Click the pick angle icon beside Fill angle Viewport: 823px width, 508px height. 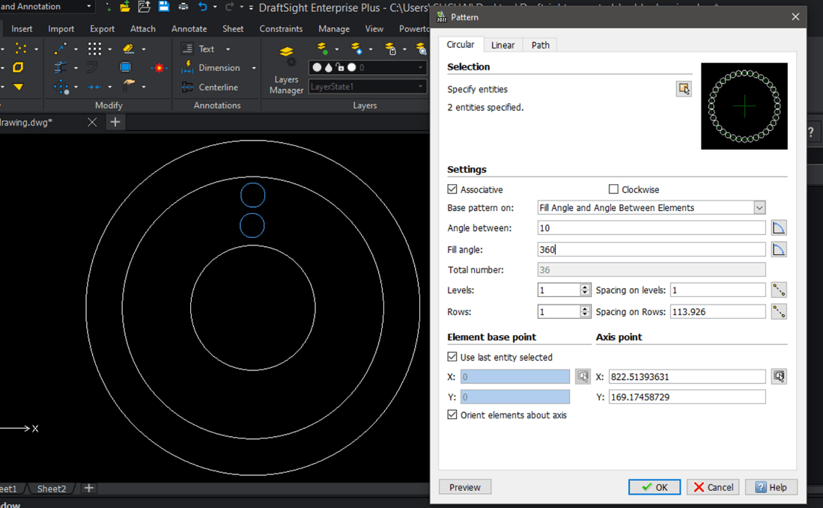(x=779, y=249)
